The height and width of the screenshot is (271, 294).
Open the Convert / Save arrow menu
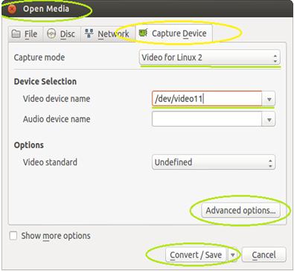click(233, 255)
